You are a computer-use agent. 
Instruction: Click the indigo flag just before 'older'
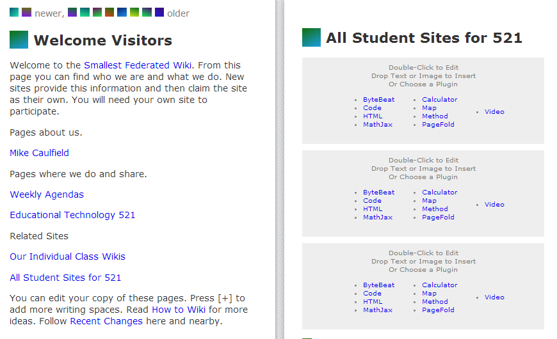(x=159, y=13)
